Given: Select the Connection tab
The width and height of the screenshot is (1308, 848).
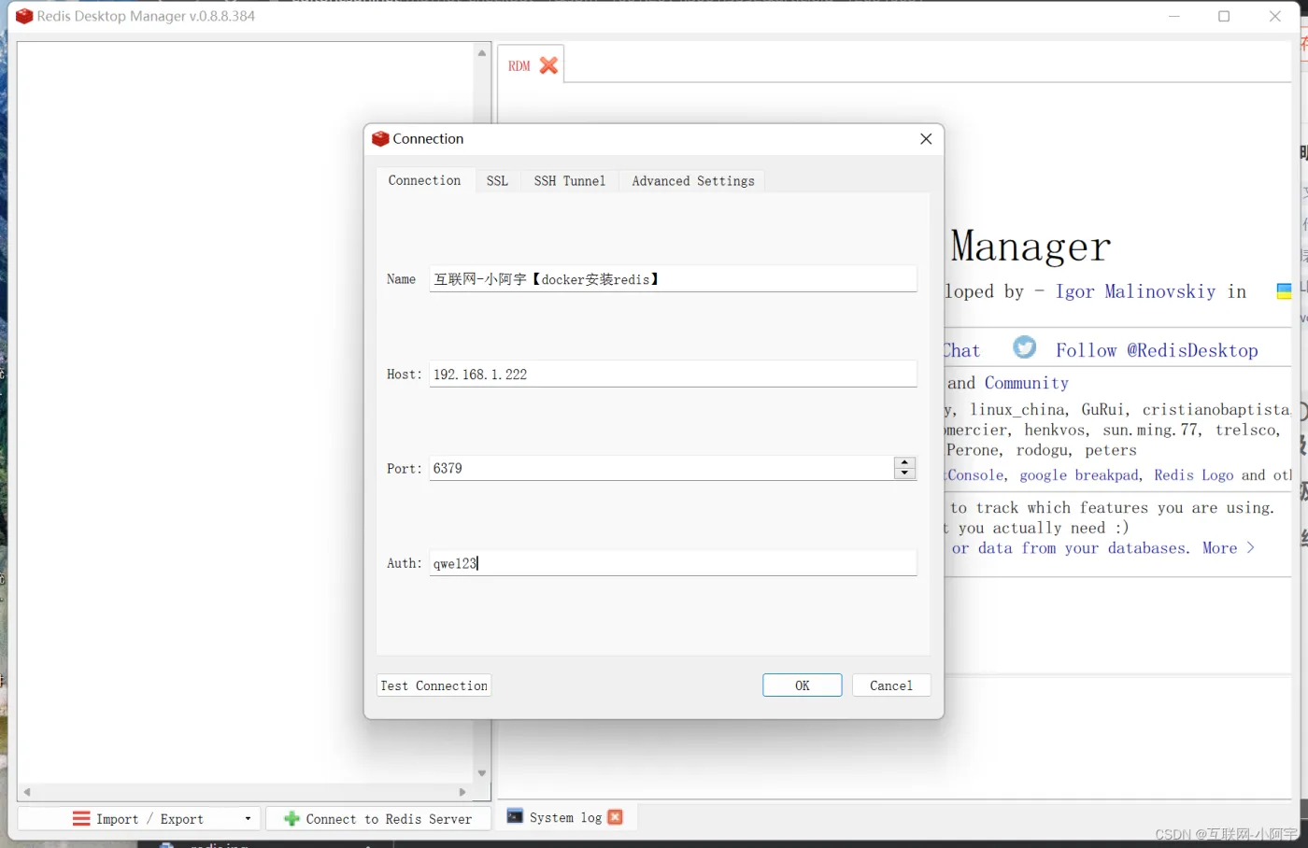Looking at the screenshot, I should point(424,180).
